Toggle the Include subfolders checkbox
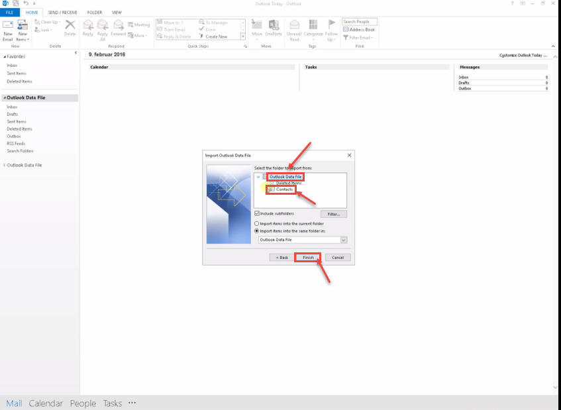This screenshot has width=561, height=410. (256, 213)
